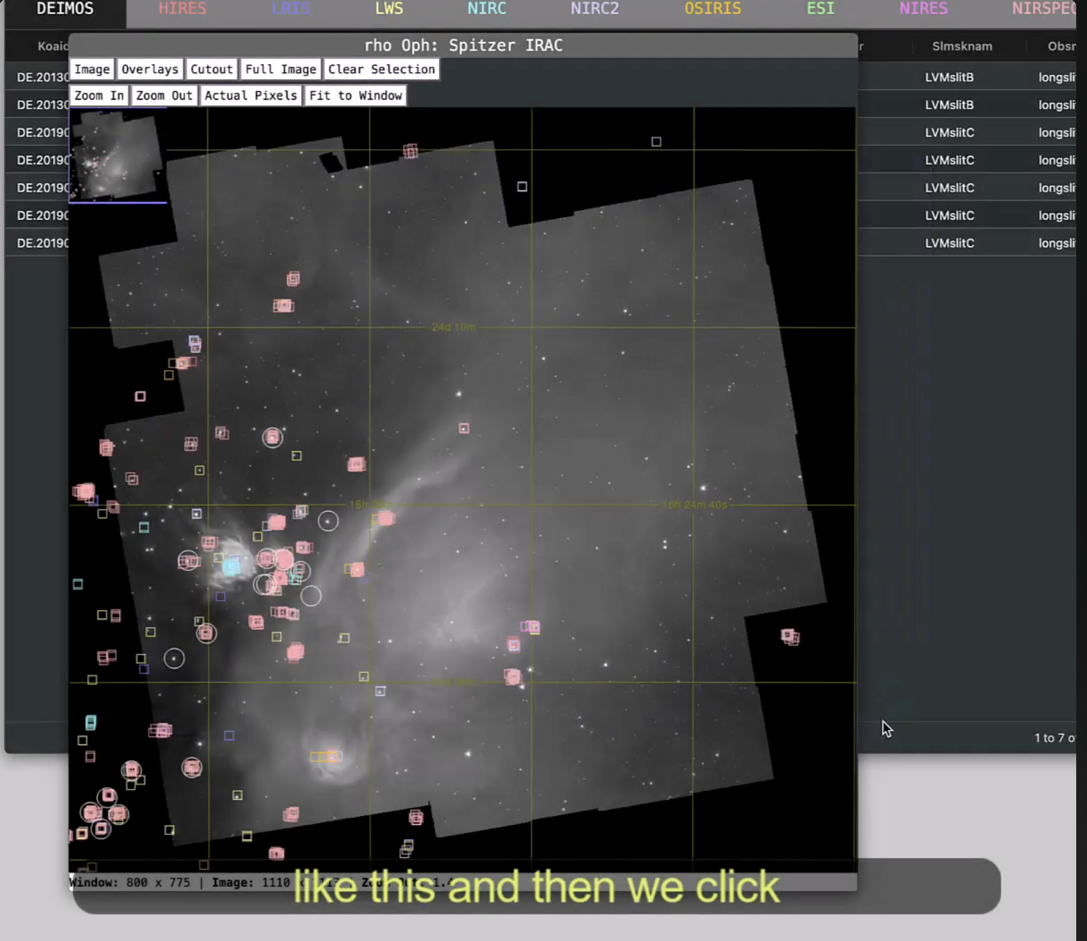
Task: Open the Overlays menu
Action: click(150, 70)
